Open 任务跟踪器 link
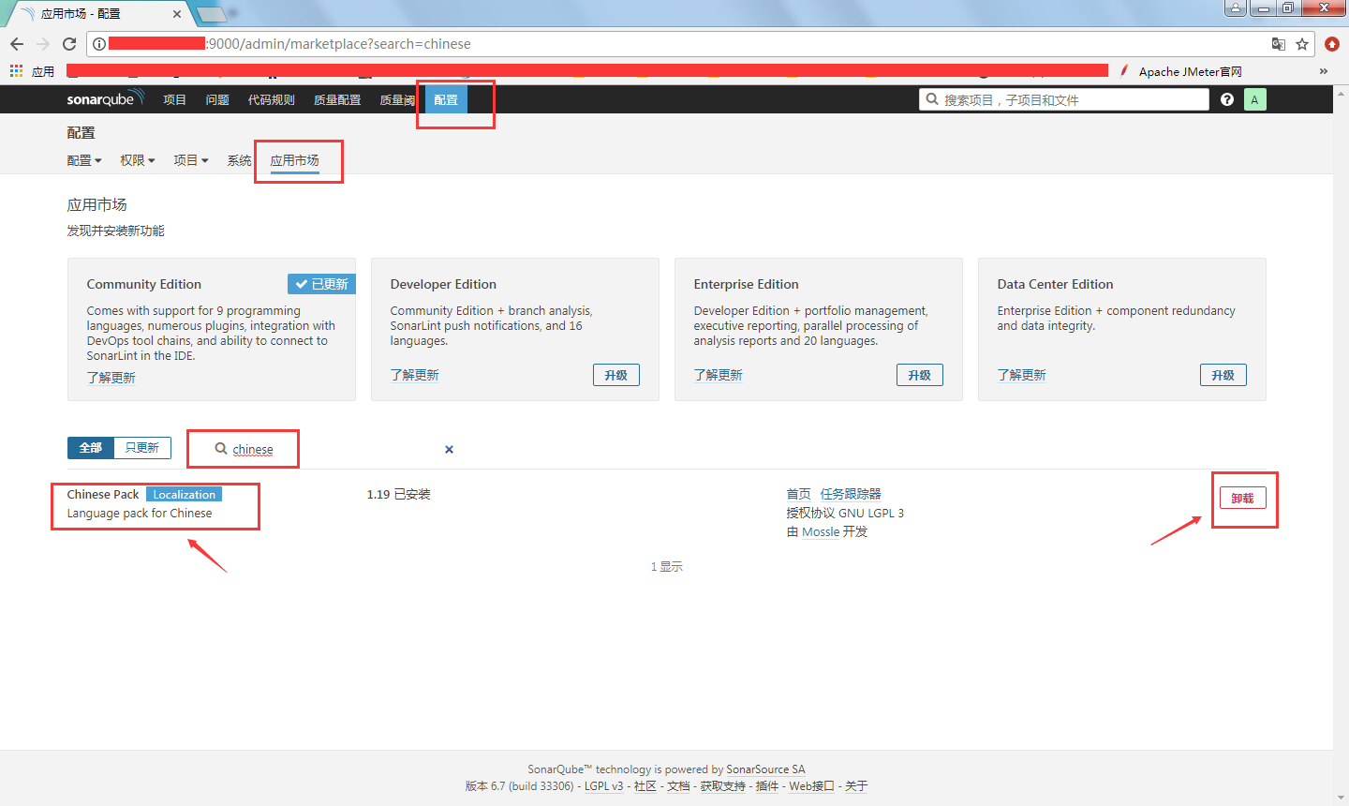This screenshot has width=1349, height=806. 851,494
